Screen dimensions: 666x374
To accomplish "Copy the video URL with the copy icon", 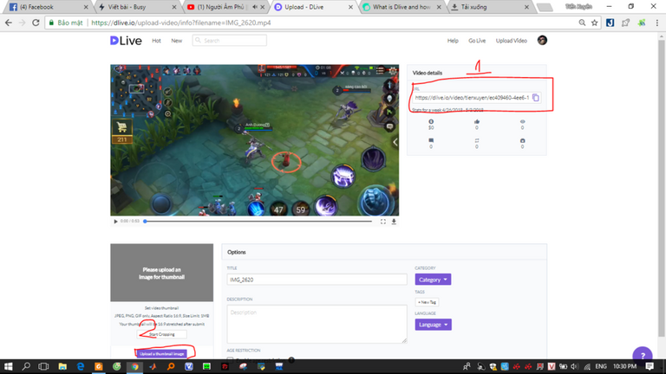I will coord(536,98).
